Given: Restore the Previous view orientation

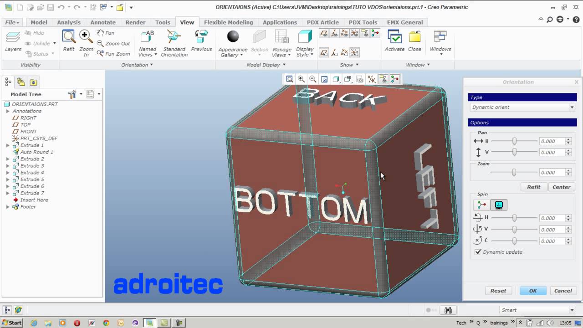Looking at the screenshot, I should 201,41.
